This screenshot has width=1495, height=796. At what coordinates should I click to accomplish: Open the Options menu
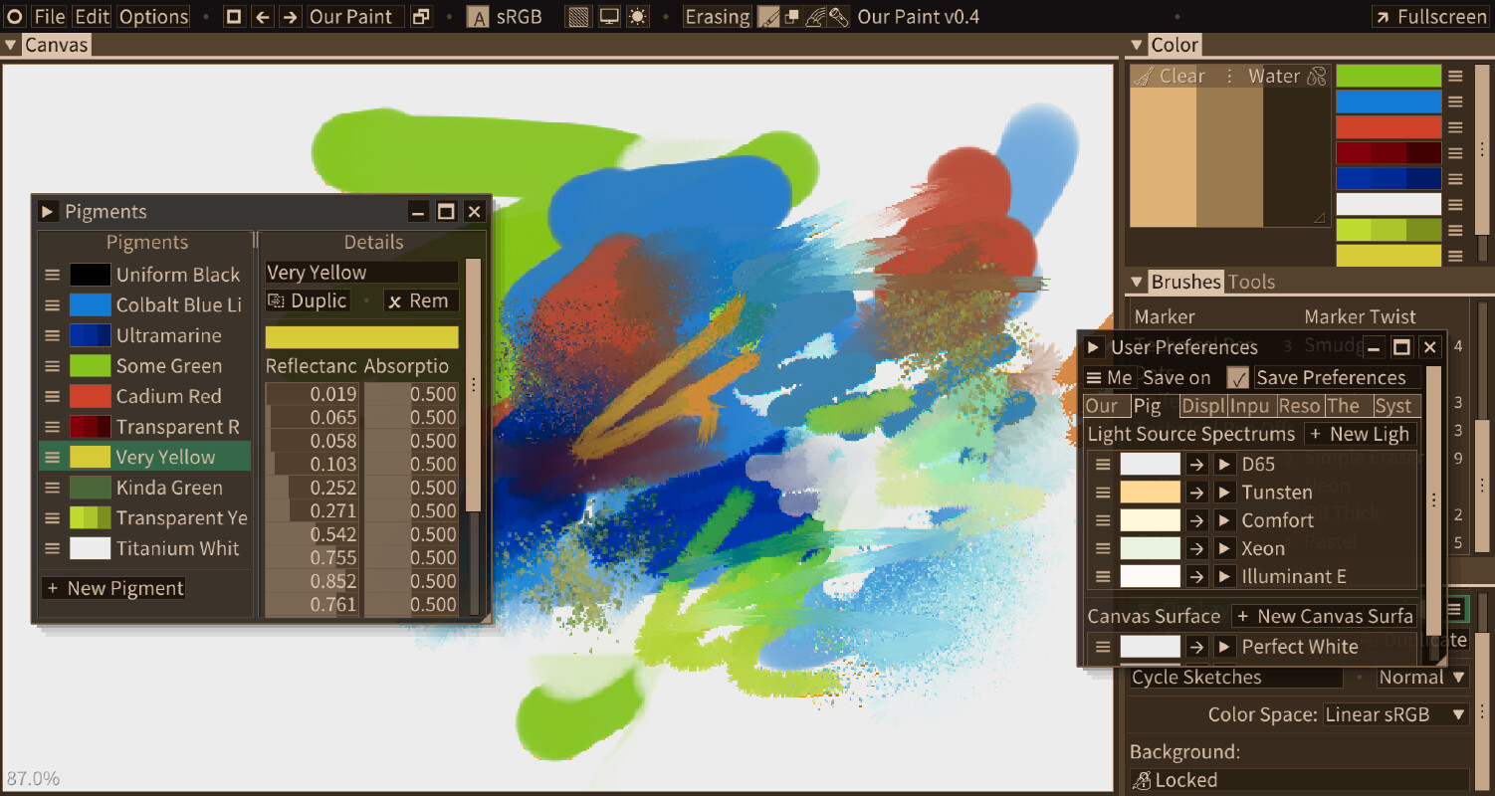point(153,17)
